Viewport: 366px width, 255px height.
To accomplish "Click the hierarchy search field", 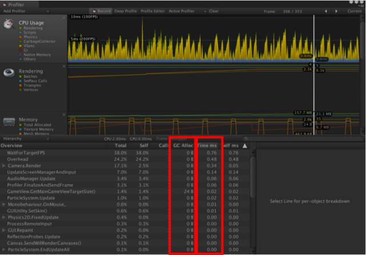I will (x=304, y=139).
